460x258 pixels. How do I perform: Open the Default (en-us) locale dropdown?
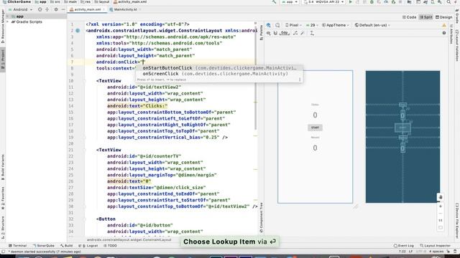[372, 25]
